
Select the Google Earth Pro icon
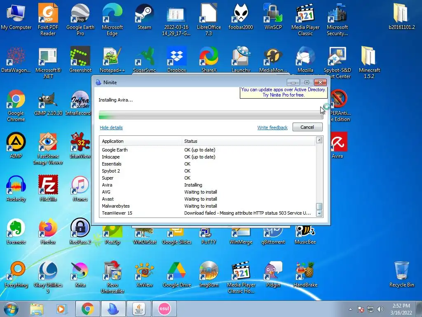tap(80, 19)
